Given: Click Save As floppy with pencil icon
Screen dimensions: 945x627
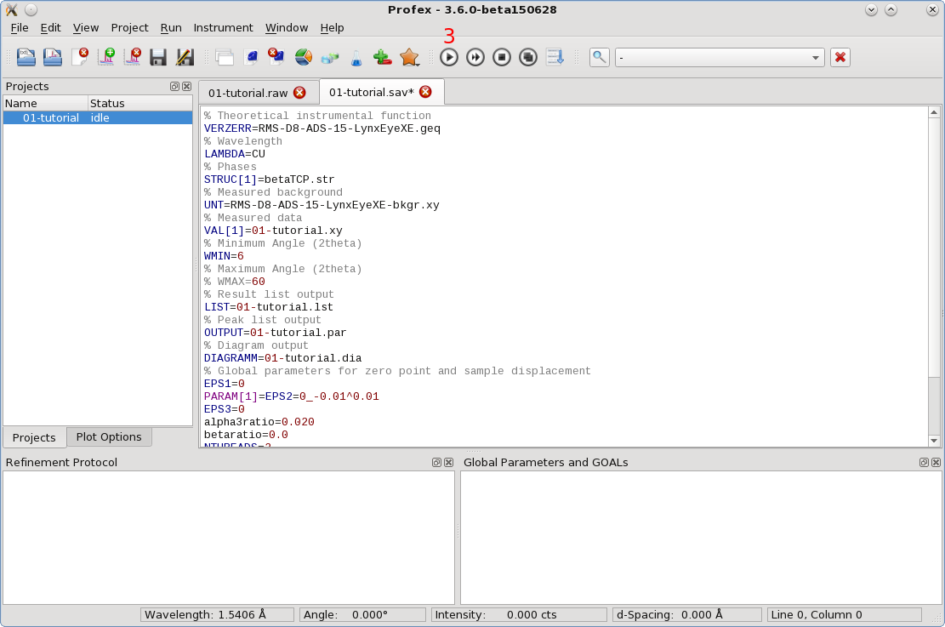Looking at the screenshot, I should point(185,57).
